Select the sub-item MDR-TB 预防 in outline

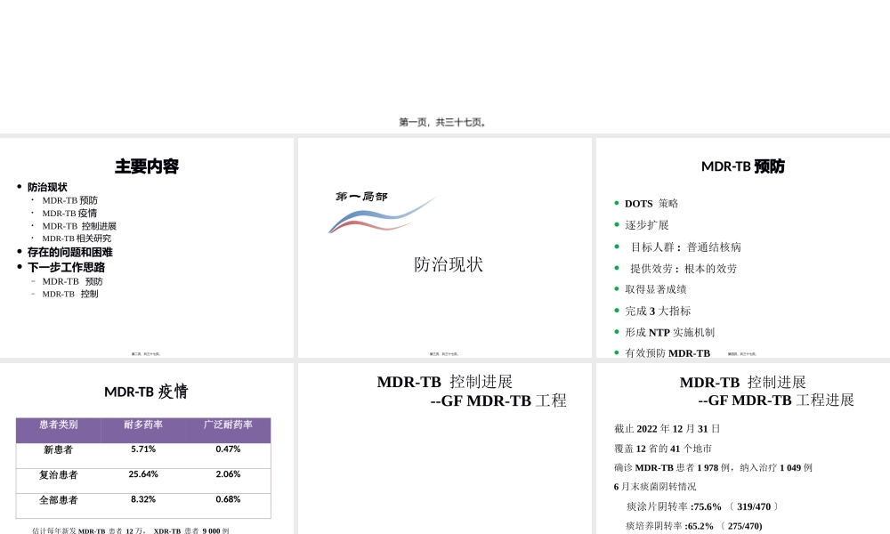click(x=70, y=199)
